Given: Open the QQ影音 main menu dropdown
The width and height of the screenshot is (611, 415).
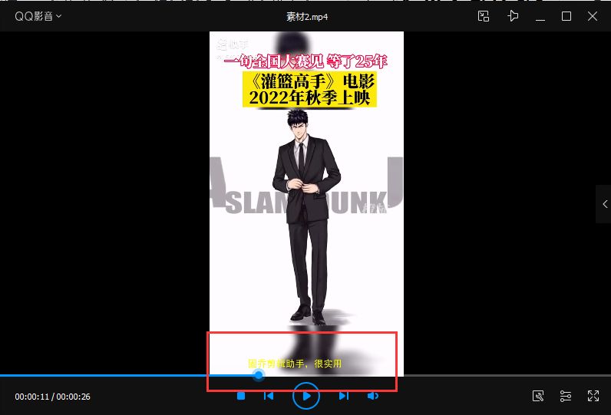Looking at the screenshot, I should click(x=38, y=16).
